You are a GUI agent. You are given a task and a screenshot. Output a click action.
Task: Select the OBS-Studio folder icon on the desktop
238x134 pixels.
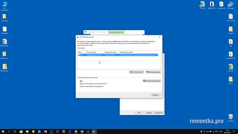coord(4,68)
